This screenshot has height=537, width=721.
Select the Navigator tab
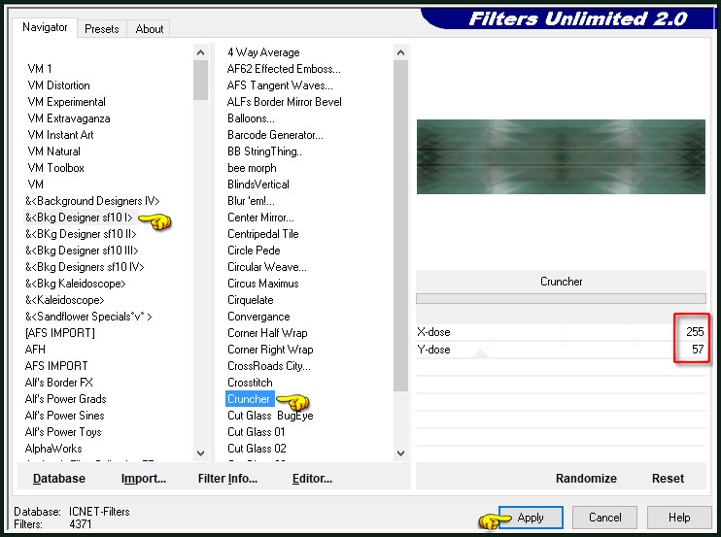click(45, 27)
